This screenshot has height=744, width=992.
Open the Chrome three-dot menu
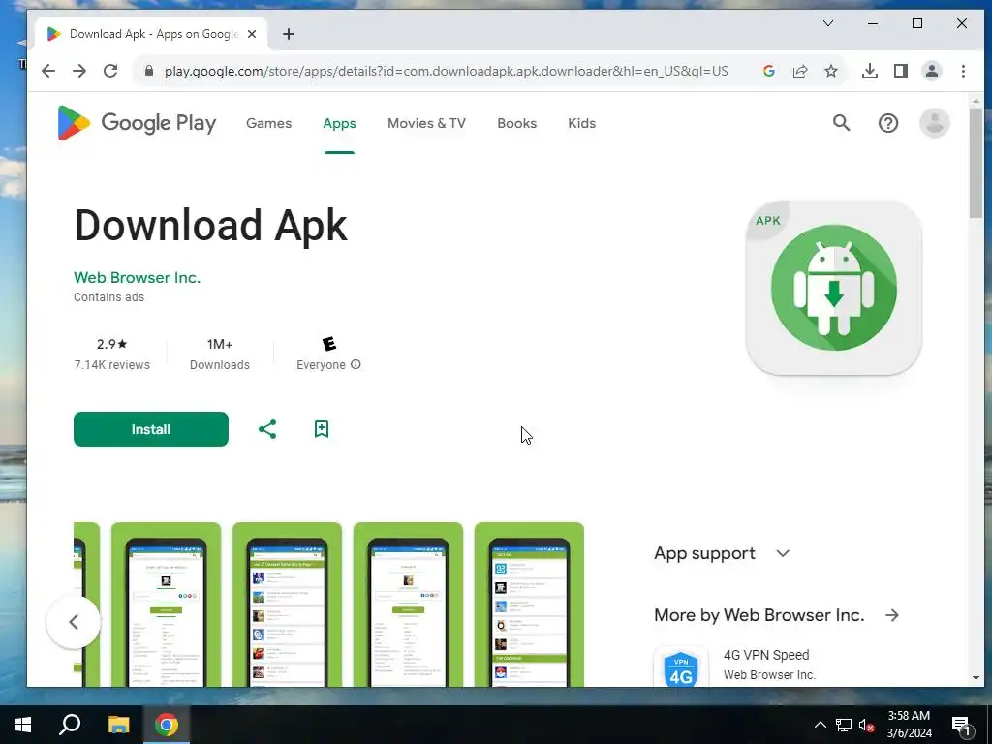[x=963, y=71]
